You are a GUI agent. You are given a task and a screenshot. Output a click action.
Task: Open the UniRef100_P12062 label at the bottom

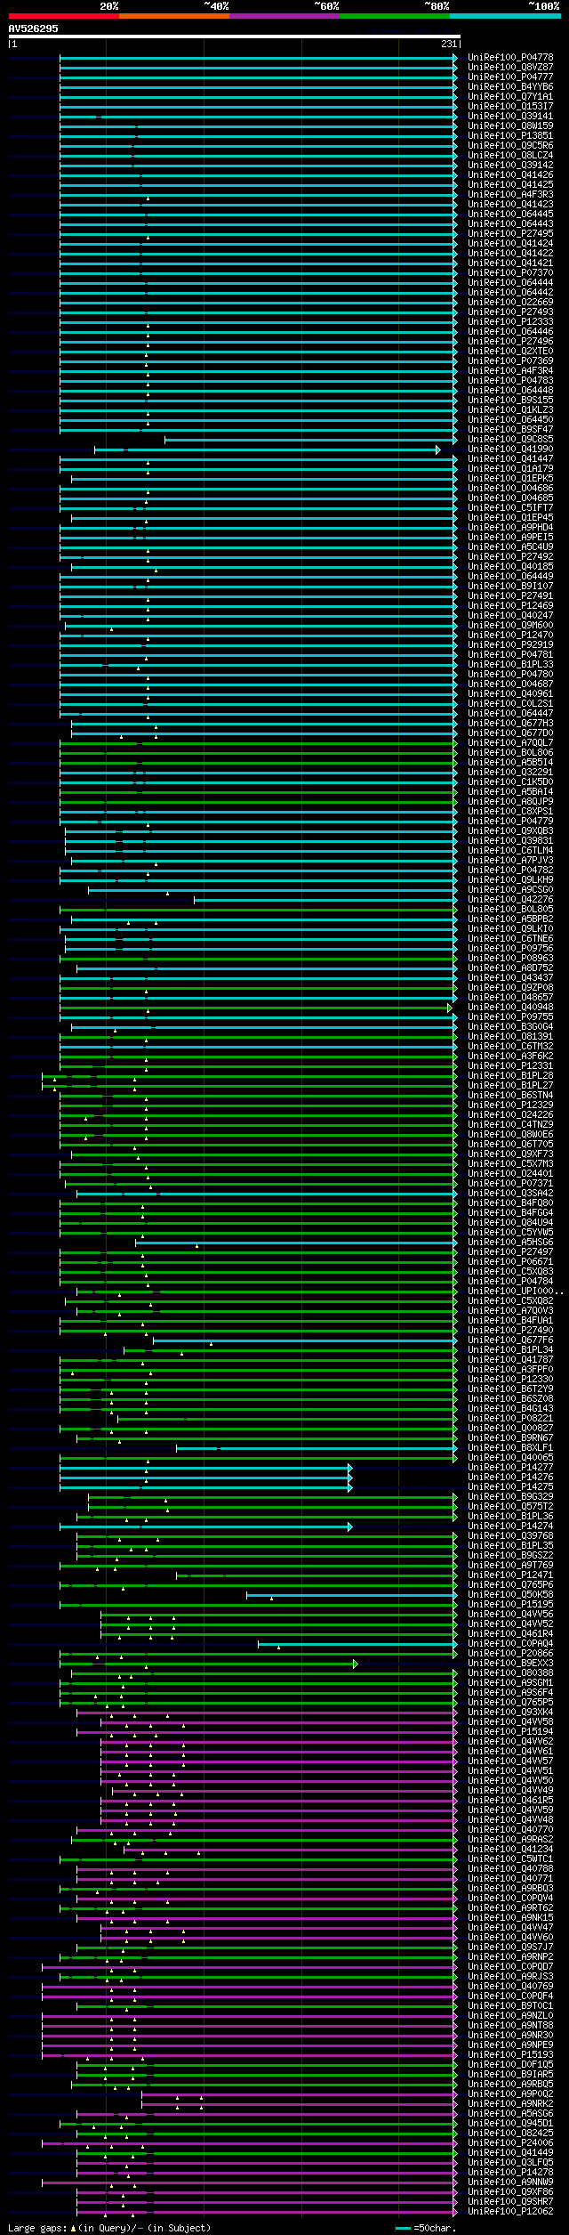(x=510, y=2211)
